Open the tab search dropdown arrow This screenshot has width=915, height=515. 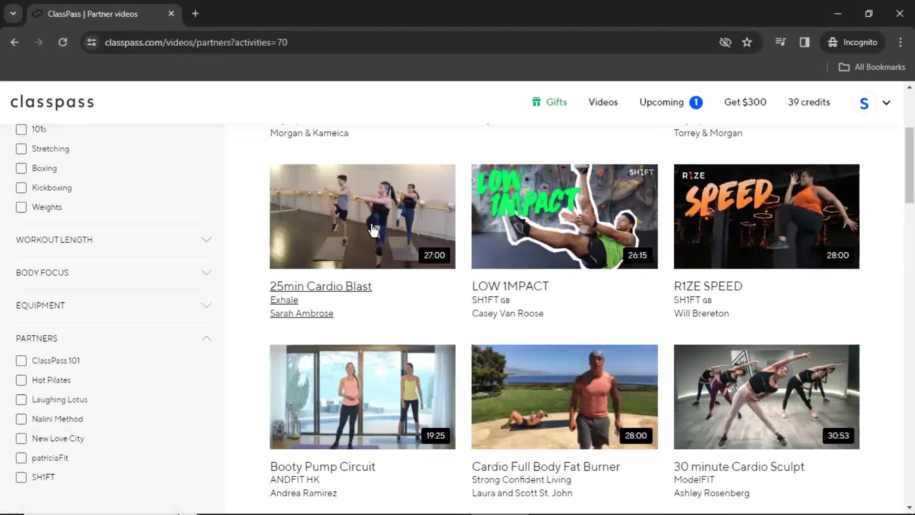13,14
